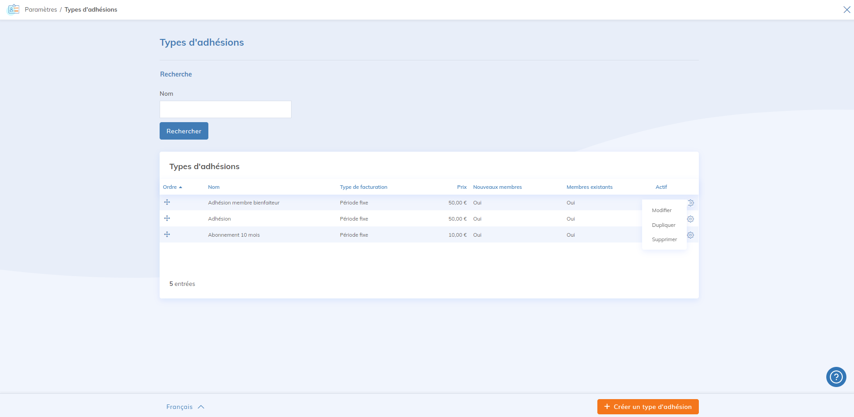Choose Supprimer in the action menu
The width and height of the screenshot is (854, 417).
point(664,239)
